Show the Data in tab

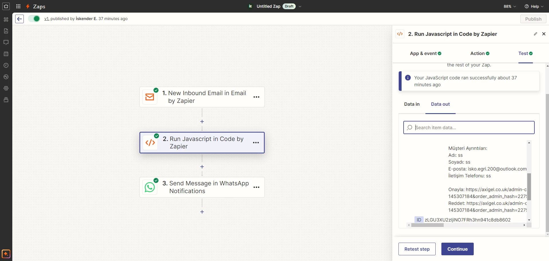(412, 104)
